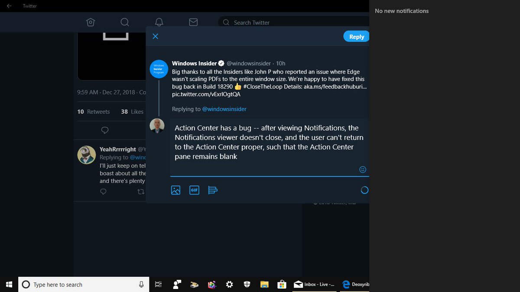The width and height of the screenshot is (520, 292).
Task: Open the Twitter Explore magnifier icon
Action: click(124, 22)
